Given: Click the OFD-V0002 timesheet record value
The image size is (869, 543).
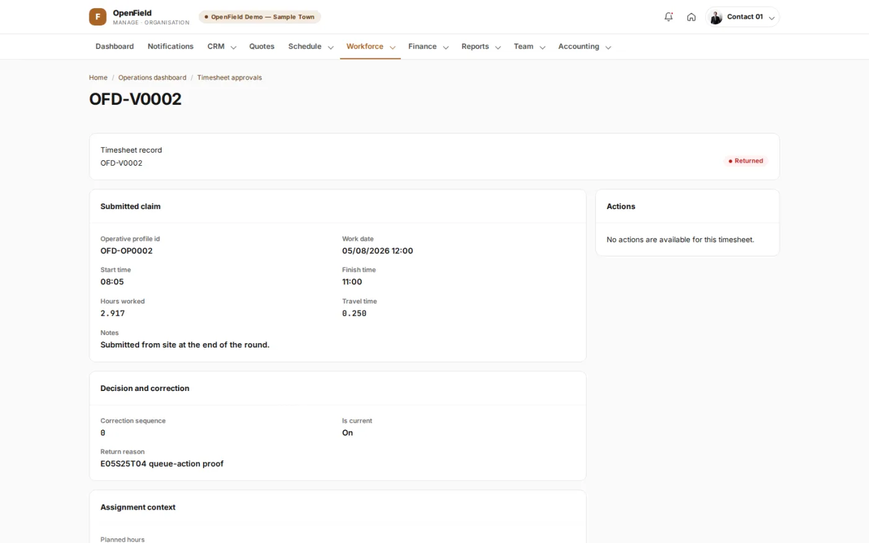Looking at the screenshot, I should 122,163.
